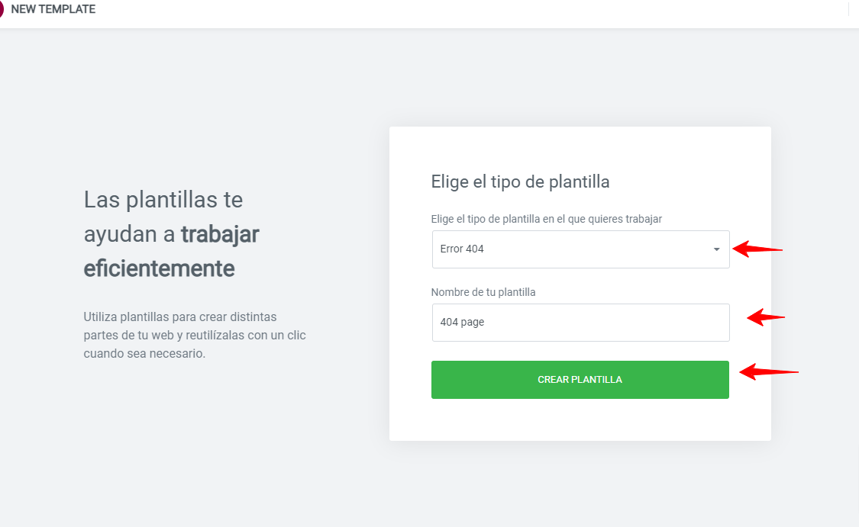Click the bold 'trabajar eficientemente' text

[172, 252]
